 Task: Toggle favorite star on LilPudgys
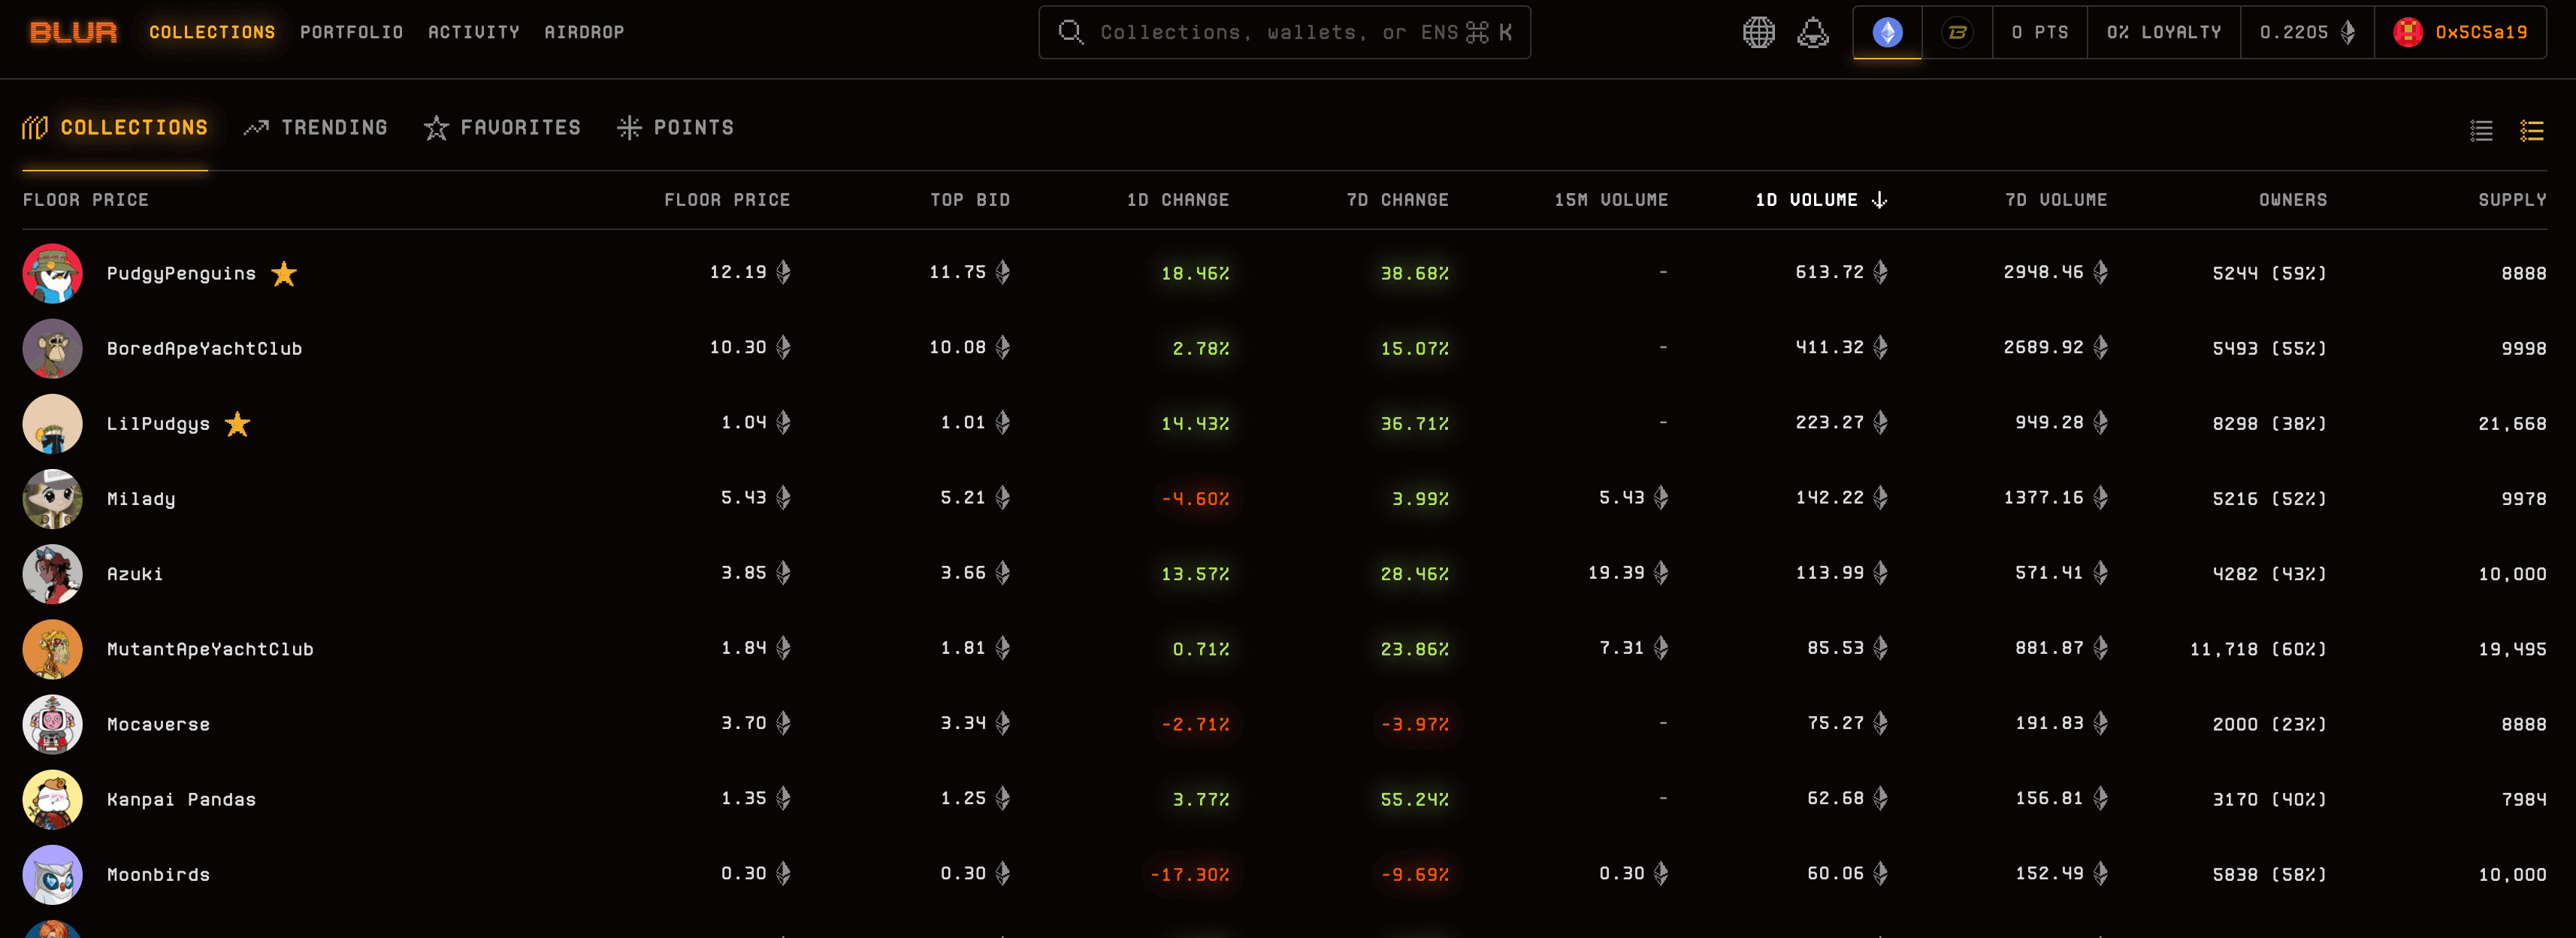click(237, 423)
